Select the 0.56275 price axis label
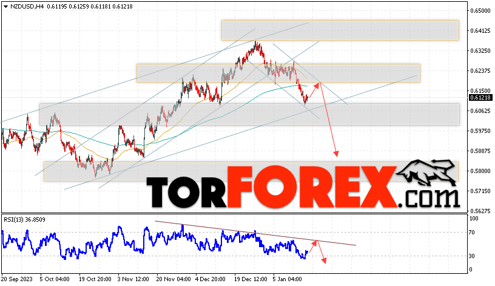This screenshot has width=495, height=286. [480, 211]
